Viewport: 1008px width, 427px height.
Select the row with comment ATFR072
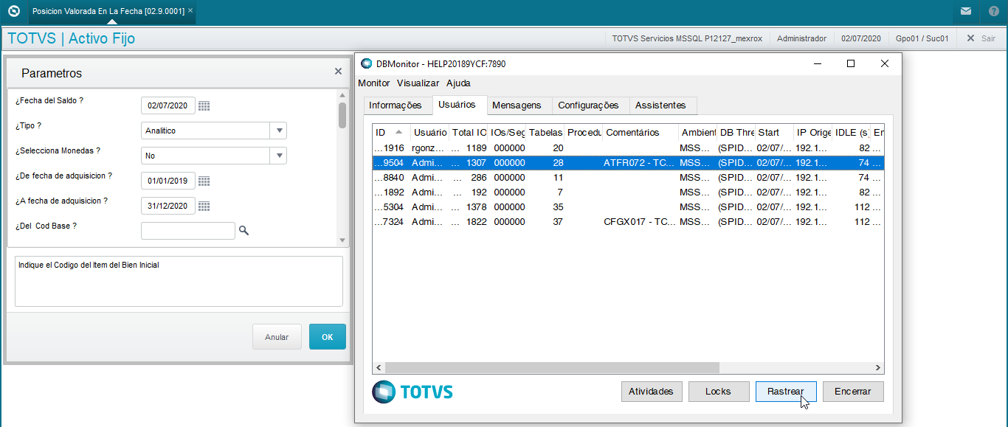[628, 163]
